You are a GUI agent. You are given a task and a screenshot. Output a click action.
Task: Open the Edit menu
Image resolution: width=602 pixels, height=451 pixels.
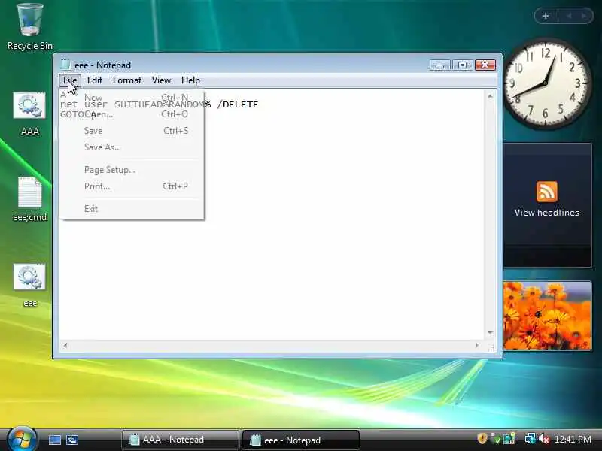95,80
